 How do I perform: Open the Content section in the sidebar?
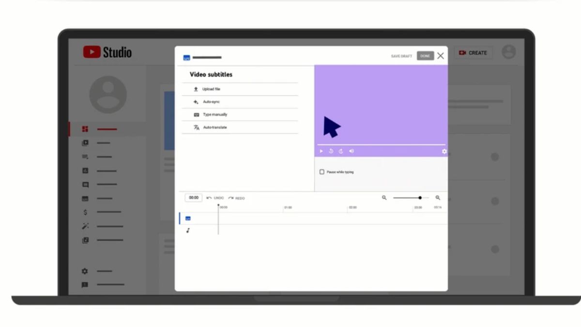coord(84,142)
